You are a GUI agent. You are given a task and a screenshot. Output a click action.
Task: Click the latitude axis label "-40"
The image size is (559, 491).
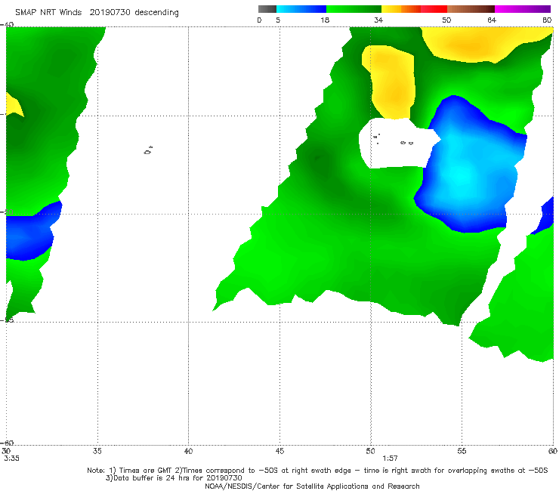pos(7,25)
